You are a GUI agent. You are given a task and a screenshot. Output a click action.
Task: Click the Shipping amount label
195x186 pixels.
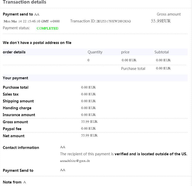point(18,101)
